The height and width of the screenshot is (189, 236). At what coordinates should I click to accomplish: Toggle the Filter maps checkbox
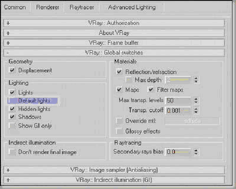151,90
